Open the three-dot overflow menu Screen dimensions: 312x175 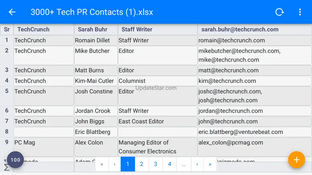coord(300,12)
